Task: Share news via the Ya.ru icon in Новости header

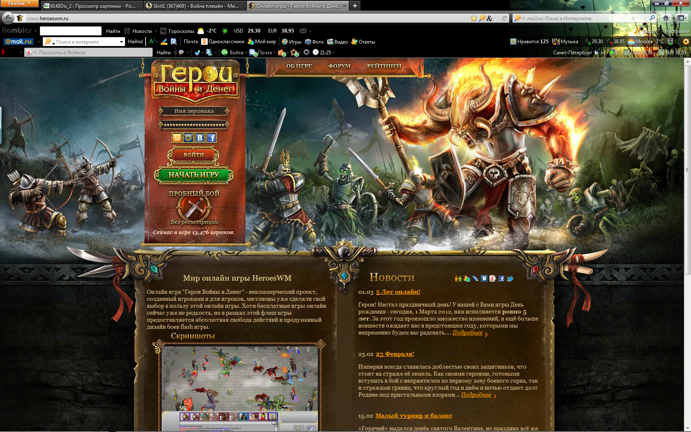Action: [492, 279]
